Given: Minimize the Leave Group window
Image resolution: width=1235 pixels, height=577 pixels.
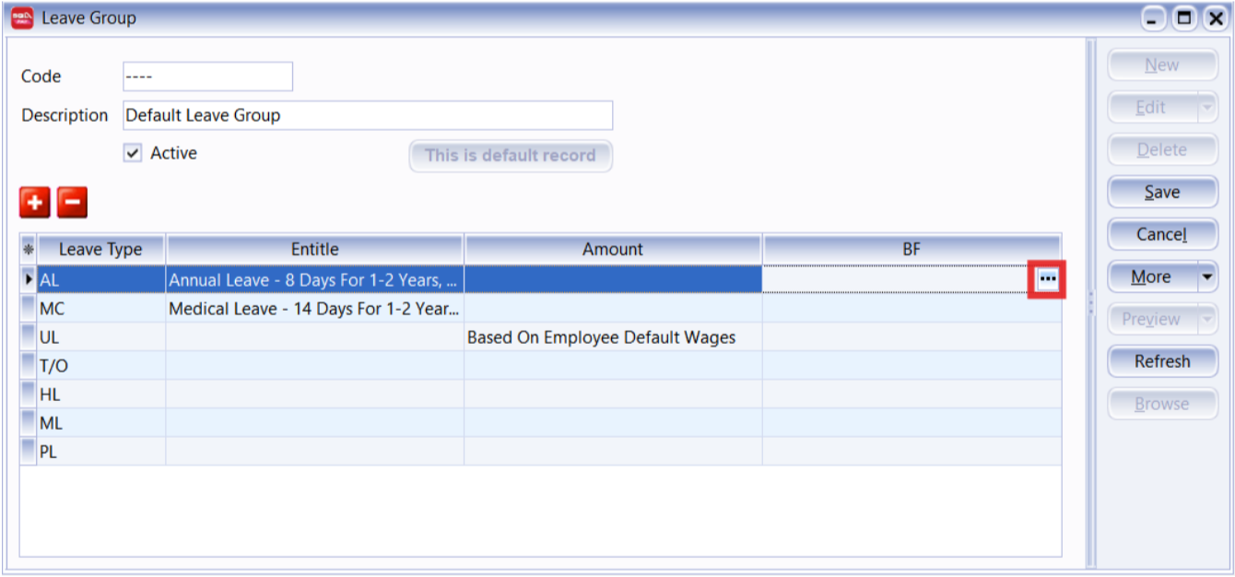Looking at the screenshot, I should pos(1155,18).
